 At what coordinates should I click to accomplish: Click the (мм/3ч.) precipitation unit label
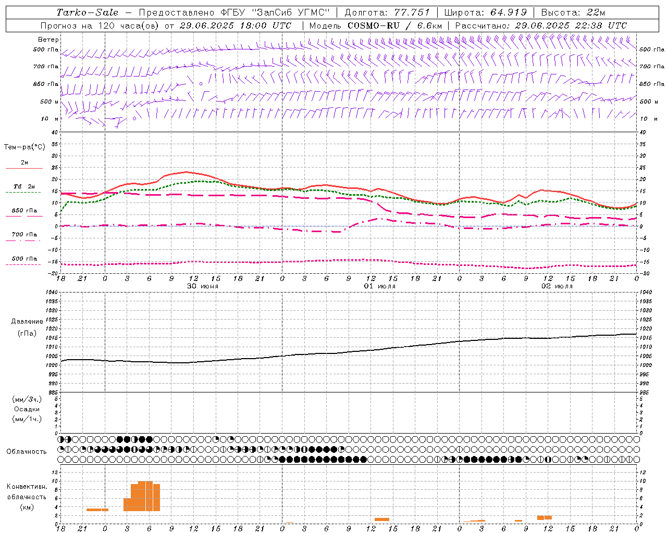(x=27, y=399)
